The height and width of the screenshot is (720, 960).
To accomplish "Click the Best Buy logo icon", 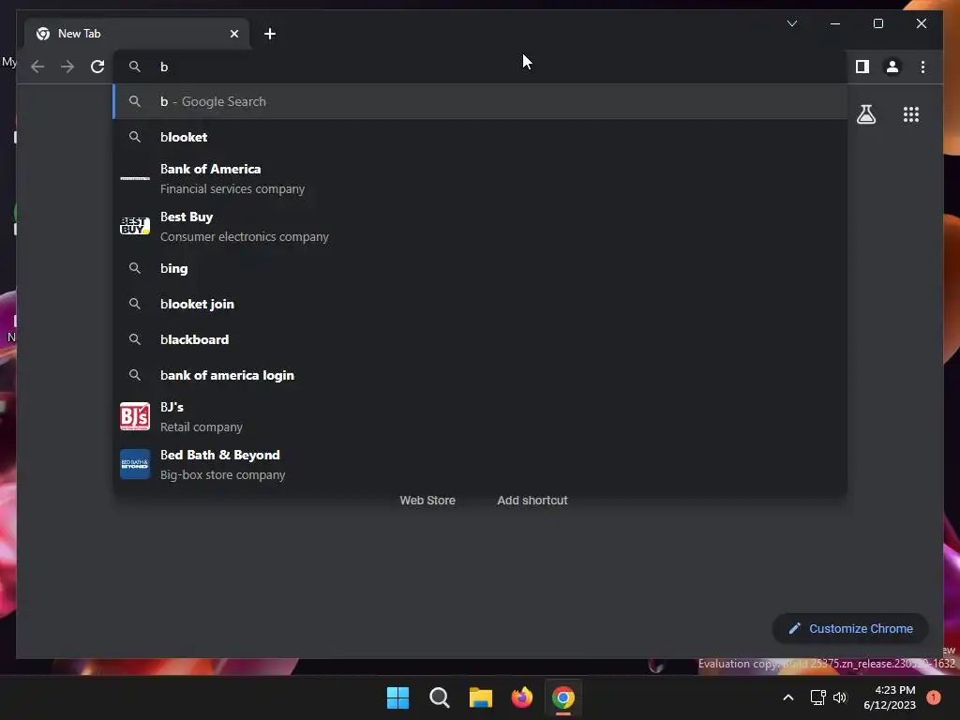I will click(x=135, y=226).
